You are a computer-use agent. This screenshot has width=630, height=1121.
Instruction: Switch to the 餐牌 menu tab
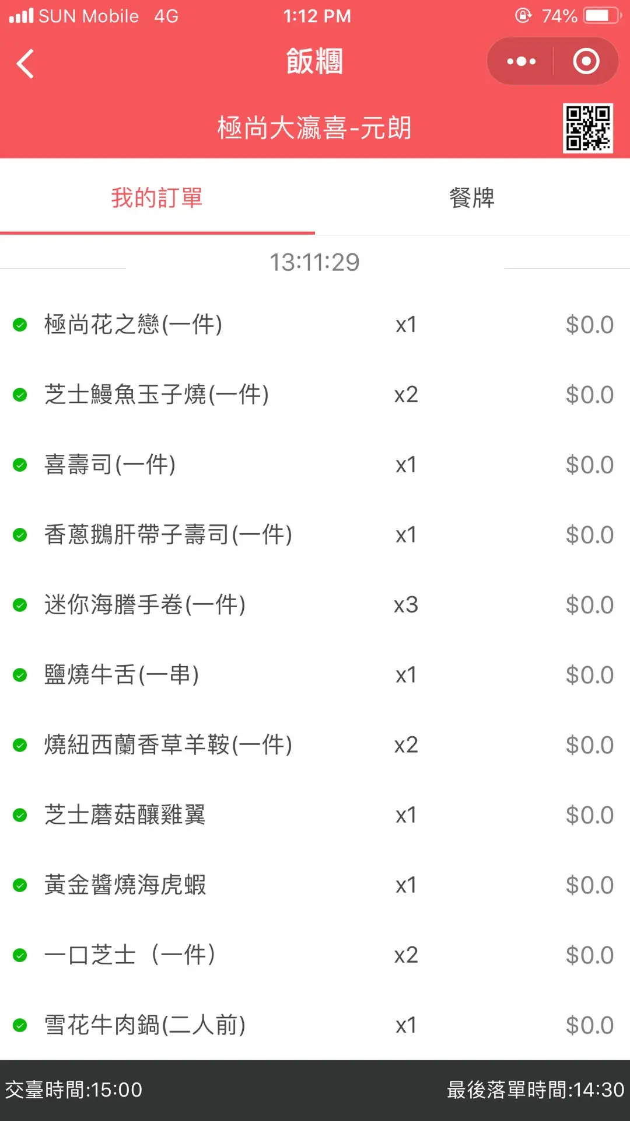tap(472, 198)
